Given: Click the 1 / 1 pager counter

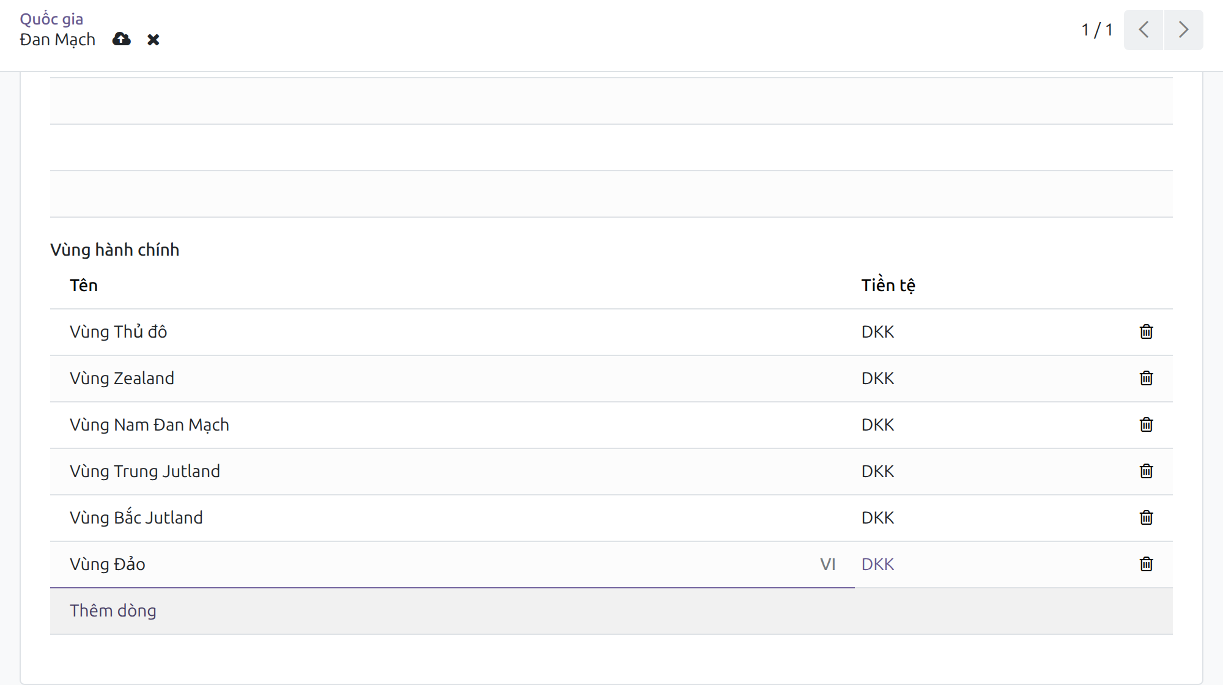Looking at the screenshot, I should click(x=1097, y=30).
